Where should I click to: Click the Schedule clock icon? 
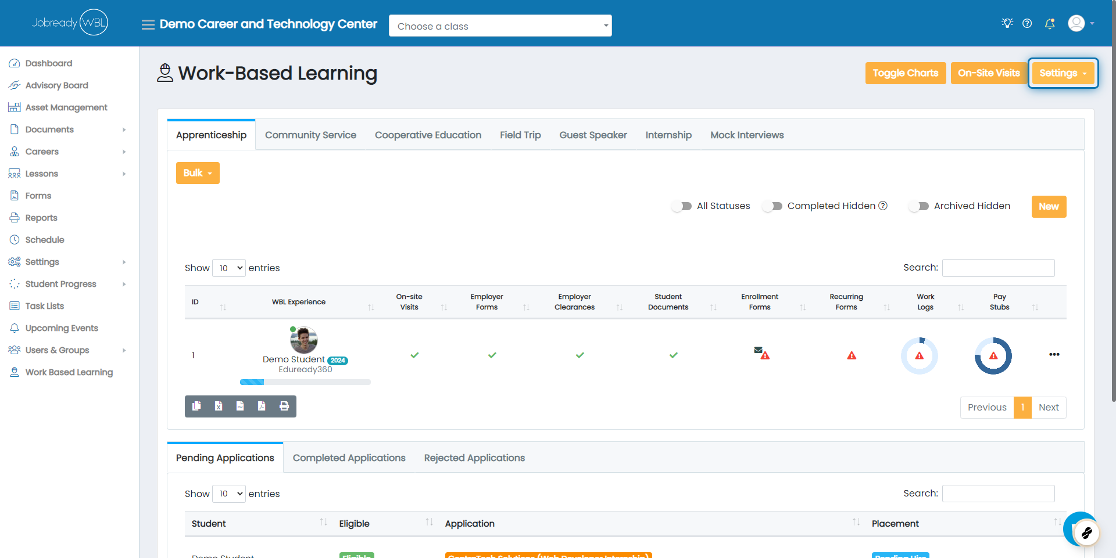tap(15, 240)
